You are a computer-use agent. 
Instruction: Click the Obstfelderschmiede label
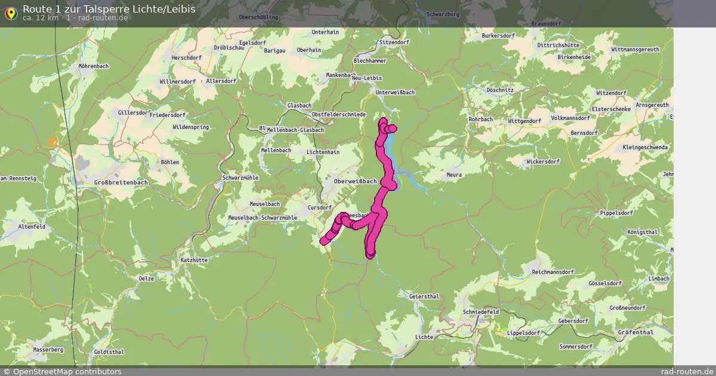pos(338,115)
